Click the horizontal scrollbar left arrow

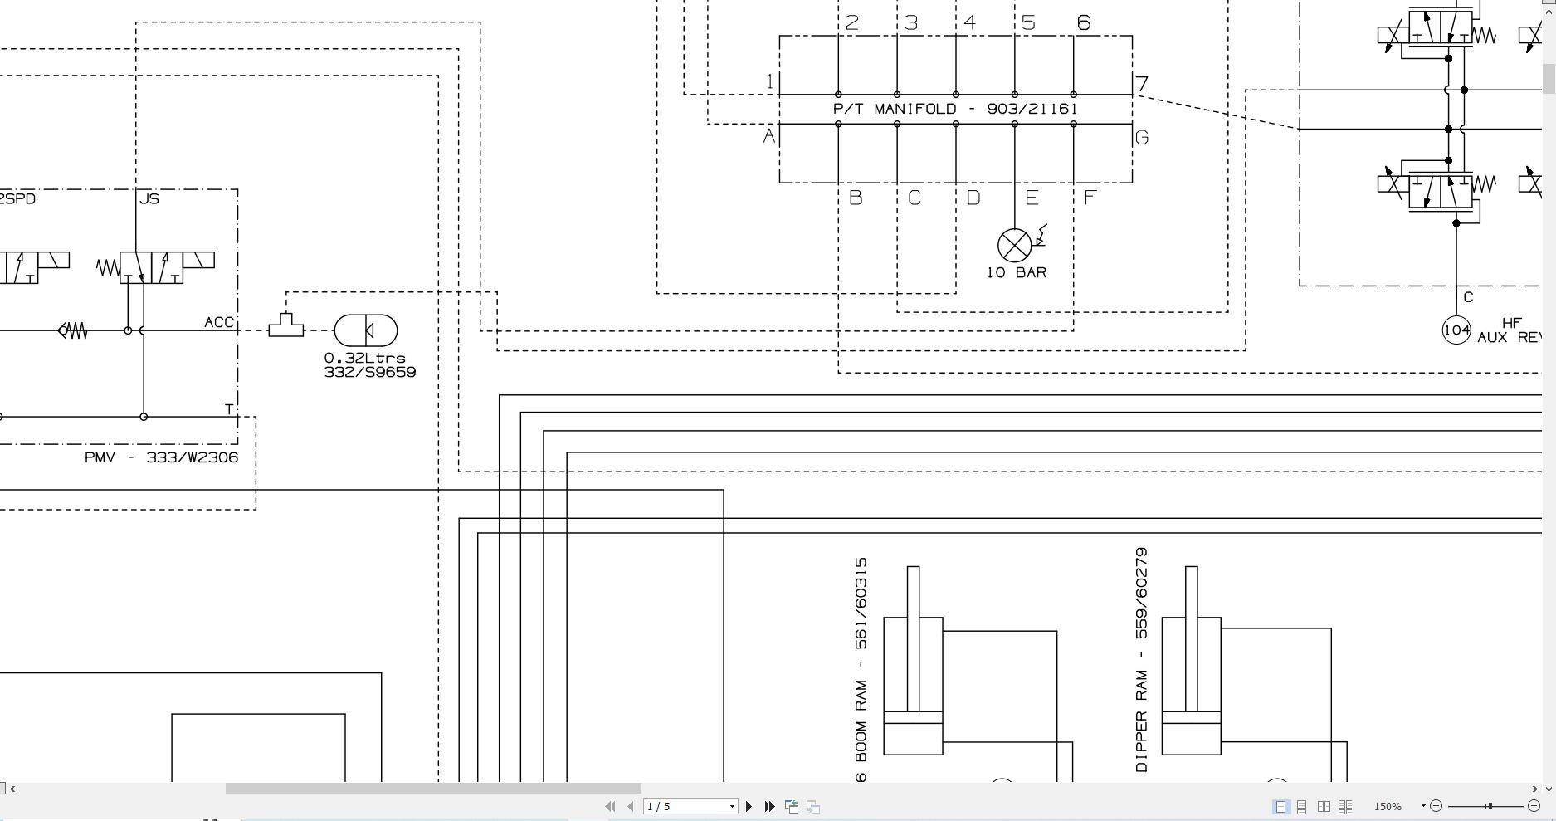pos(12,788)
